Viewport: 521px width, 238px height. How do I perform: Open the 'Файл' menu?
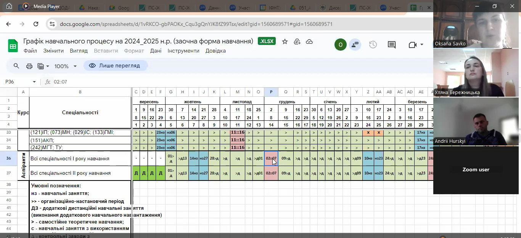pos(30,51)
